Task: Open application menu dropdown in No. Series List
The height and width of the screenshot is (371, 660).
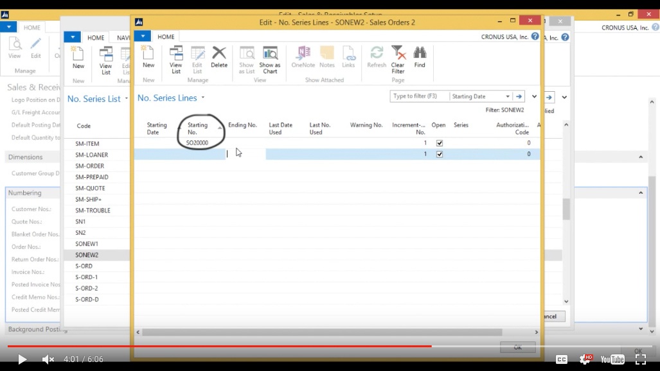Action: tap(73, 37)
